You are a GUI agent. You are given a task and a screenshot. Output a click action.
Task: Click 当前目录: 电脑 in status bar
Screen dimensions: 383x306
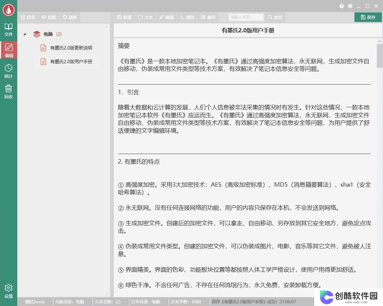(x=70, y=302)
